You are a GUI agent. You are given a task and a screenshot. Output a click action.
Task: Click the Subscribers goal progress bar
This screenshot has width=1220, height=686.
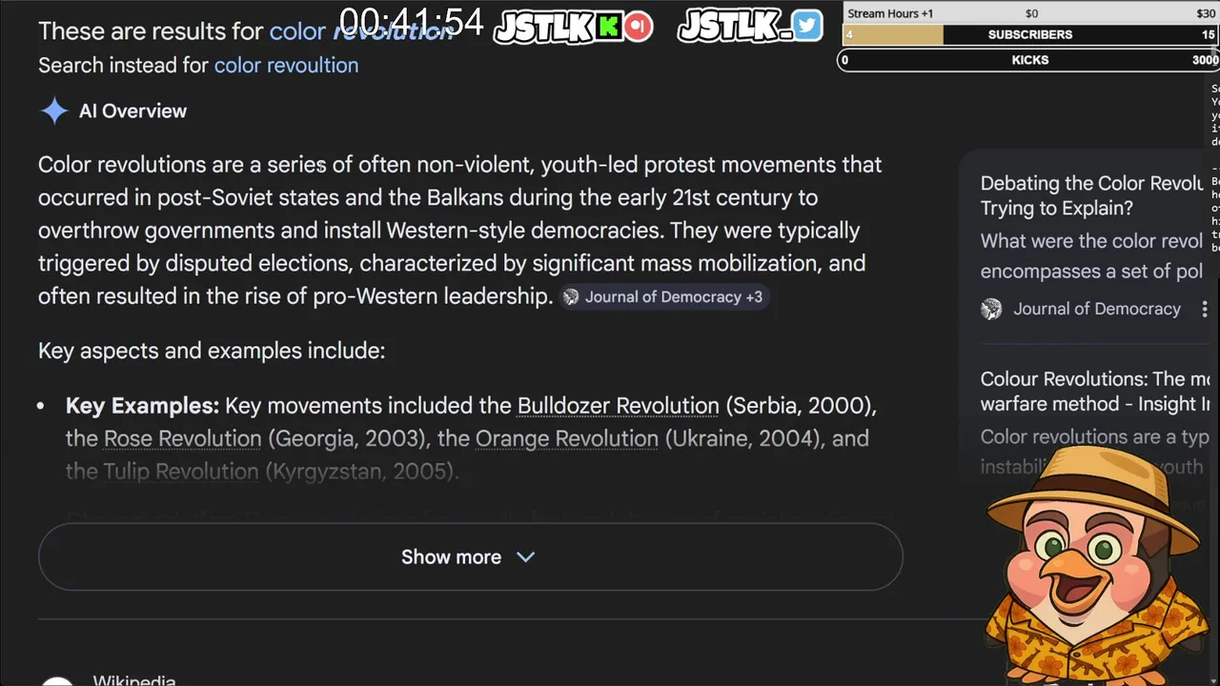(1029, 34)
